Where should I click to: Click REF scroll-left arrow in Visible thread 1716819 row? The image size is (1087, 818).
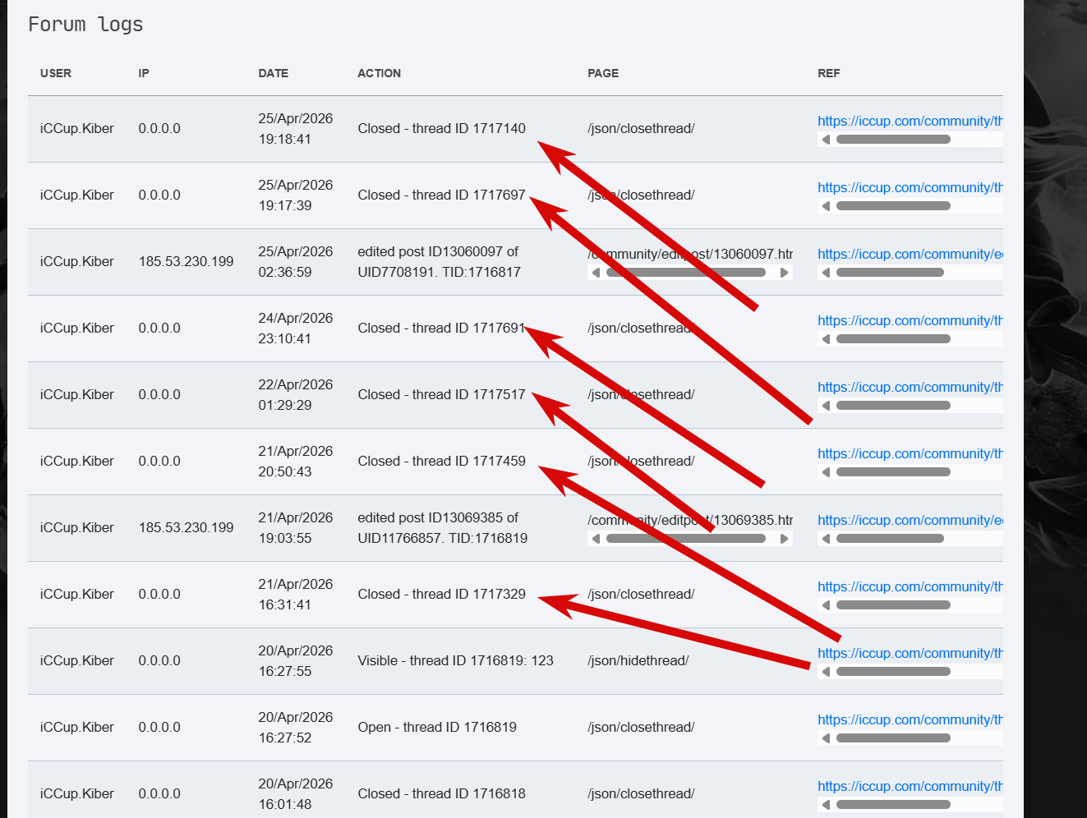[x=827, y=672]
